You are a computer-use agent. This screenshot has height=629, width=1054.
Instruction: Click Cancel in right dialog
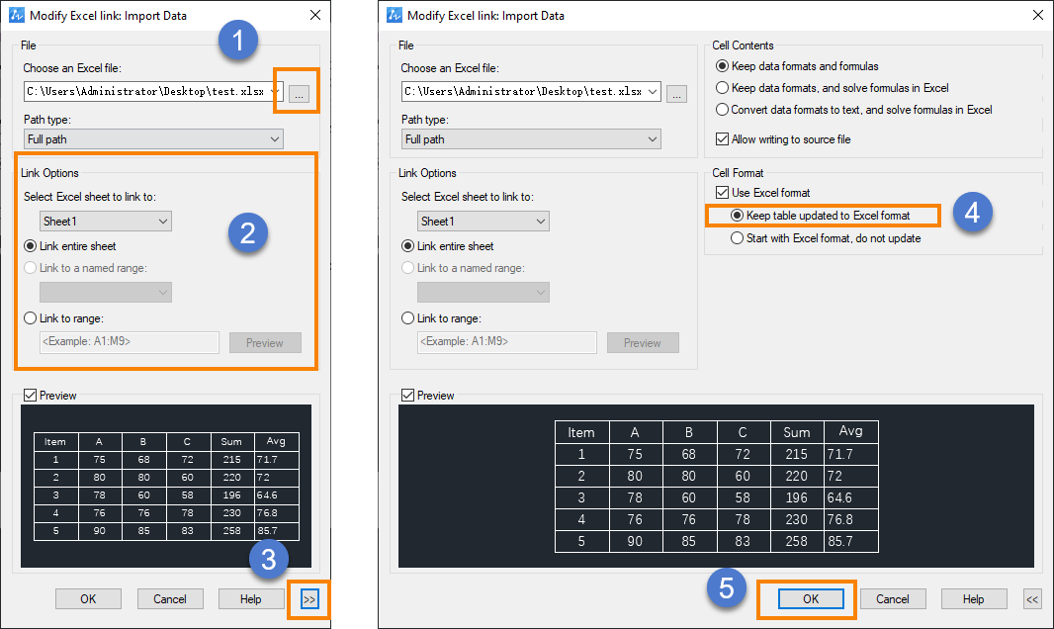(893, 598)
